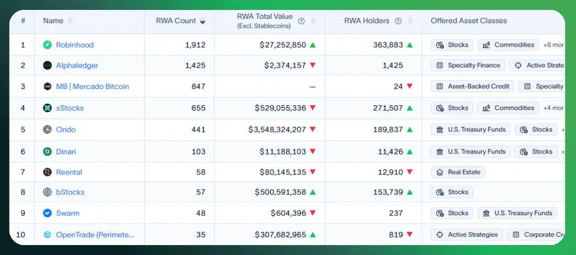576x255 pixels.
Task: Click Stocks tag in Ondo row
Action: pos(536,129)
